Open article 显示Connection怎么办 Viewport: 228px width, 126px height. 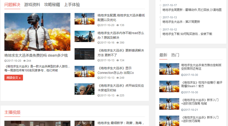tap(116, 70)
